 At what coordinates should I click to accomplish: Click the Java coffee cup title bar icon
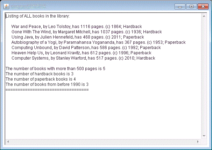(x=6, y=6)
